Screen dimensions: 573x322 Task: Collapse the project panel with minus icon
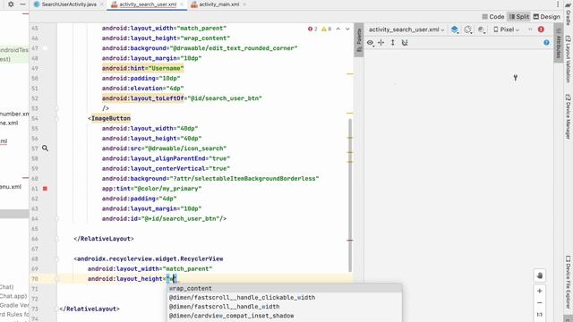point(22,4)
